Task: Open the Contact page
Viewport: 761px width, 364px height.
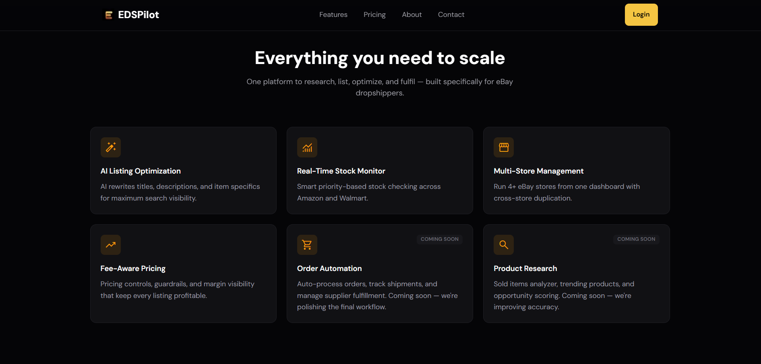Action: [x=451, y=14]
